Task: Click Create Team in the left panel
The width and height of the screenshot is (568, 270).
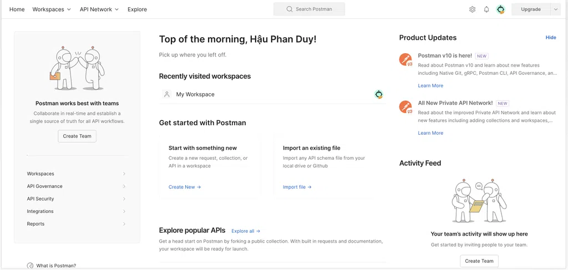Action: [x=77, y=136]
